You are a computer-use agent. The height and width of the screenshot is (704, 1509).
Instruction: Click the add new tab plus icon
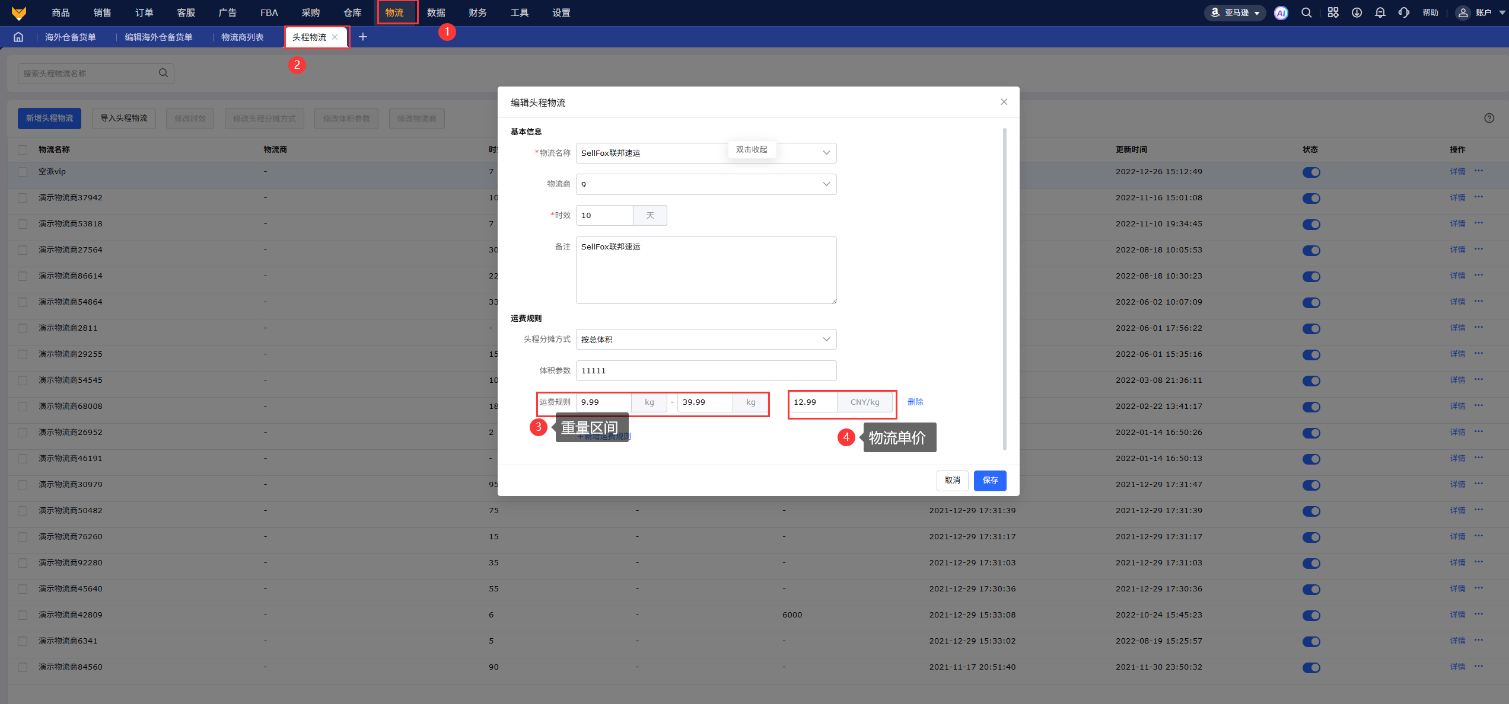pyautogui.click(x=363, y=37)
